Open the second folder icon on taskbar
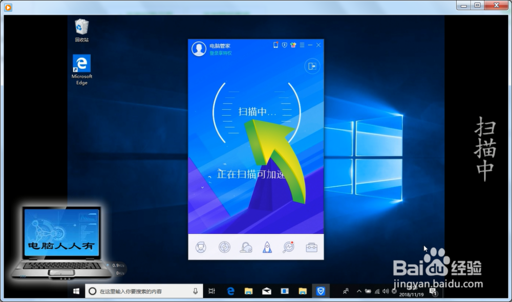 303,291
